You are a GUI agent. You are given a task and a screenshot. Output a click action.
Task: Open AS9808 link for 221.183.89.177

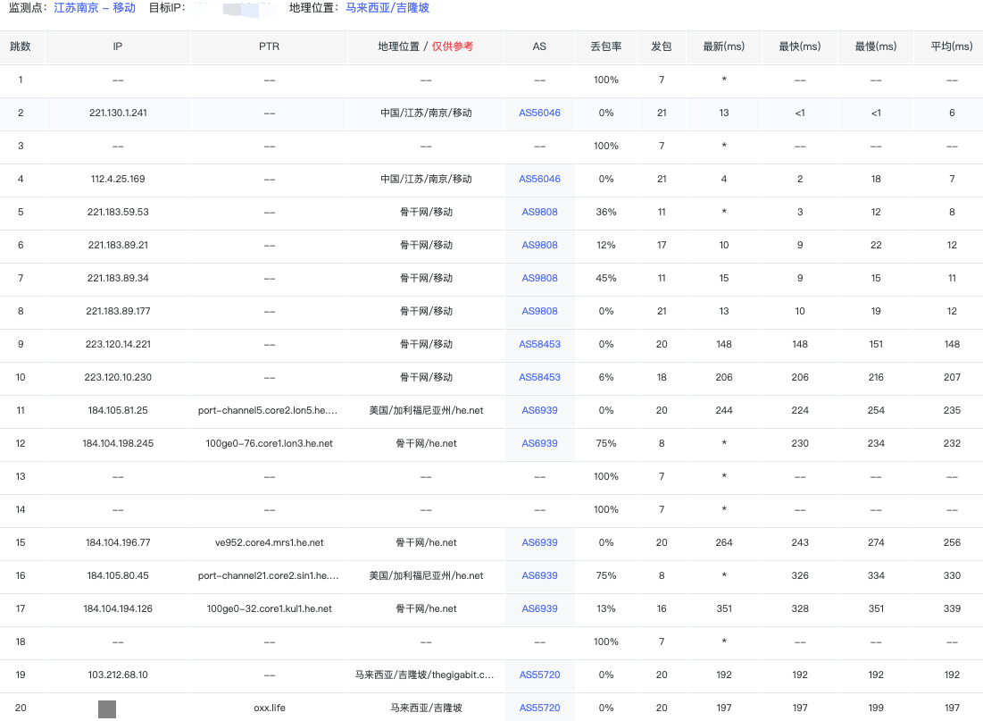coord(540,311)
